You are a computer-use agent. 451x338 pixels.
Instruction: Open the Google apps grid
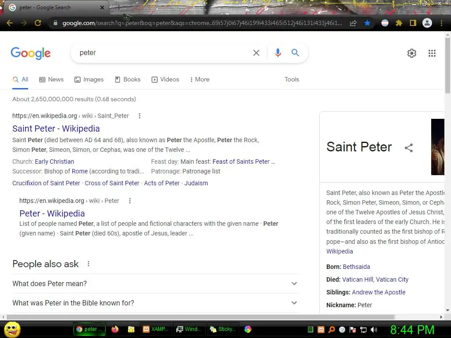(x=432, y=53)
